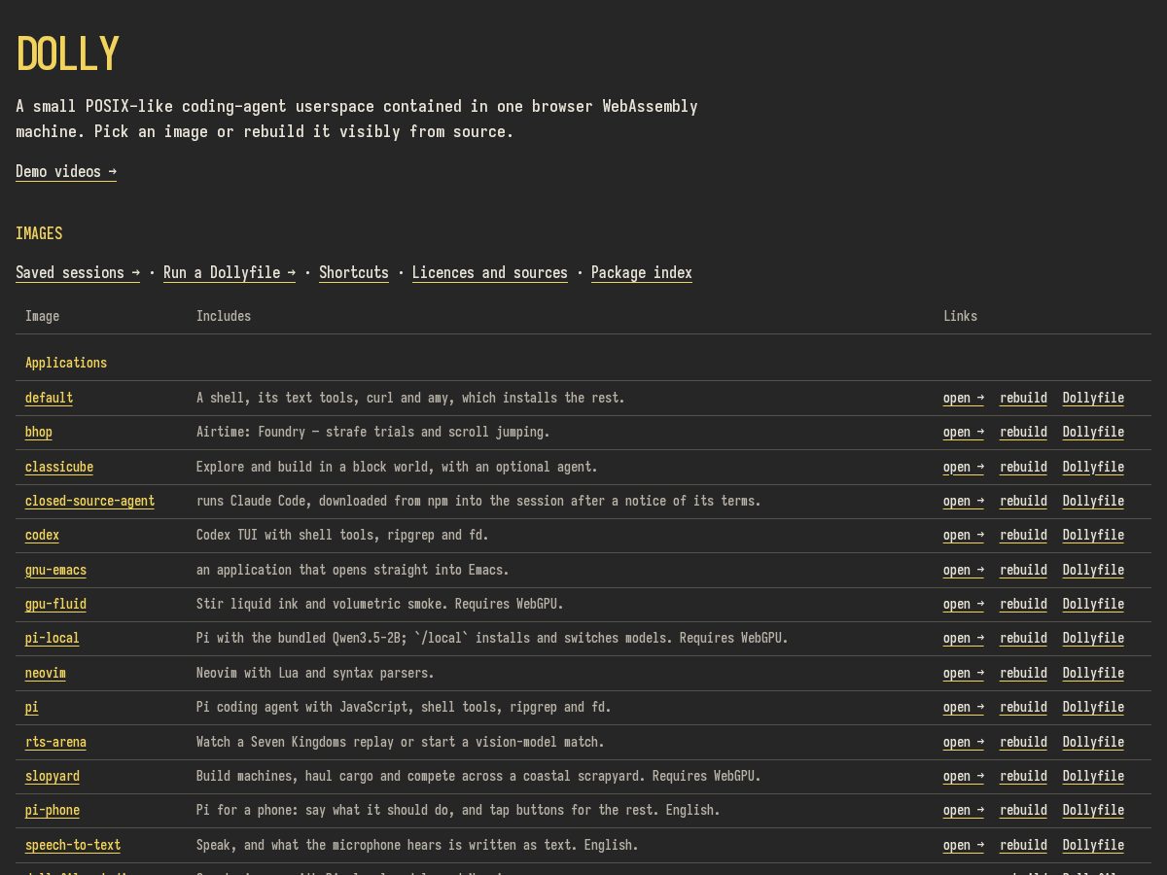Rebuild the bhop image
The image size is (1167, 875).
[1023, 432]
